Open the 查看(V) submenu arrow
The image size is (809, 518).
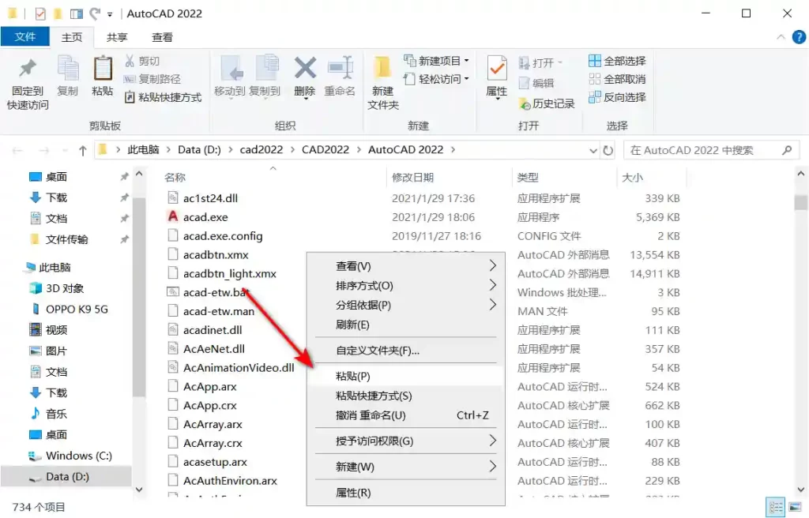(492, 266)
